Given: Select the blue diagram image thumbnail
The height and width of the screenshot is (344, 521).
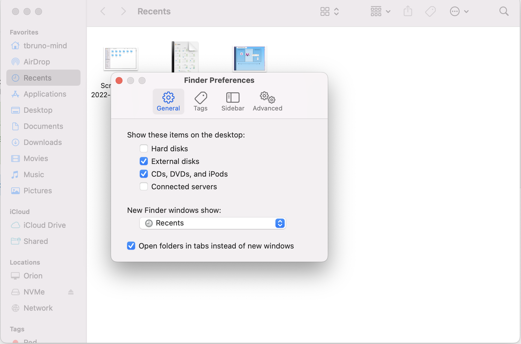Looking at the screenshot, I should click(x=250, y=59).
